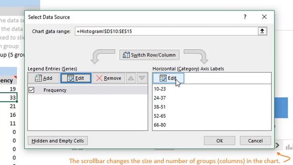Select worksheet cell with value 11
This screenshot has width=293, height=165.
pos(8,123)
